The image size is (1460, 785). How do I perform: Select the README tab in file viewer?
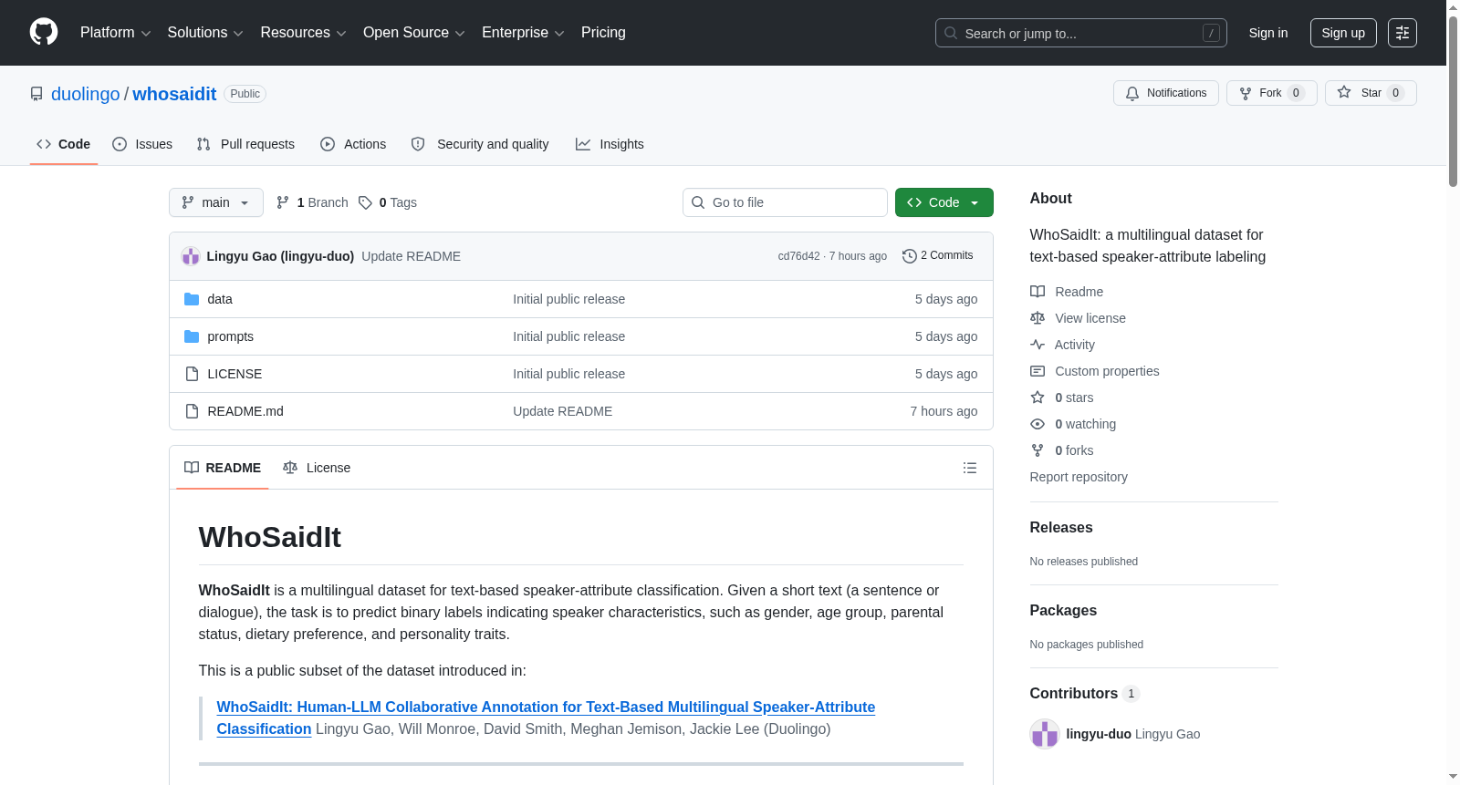pos(223,468)
